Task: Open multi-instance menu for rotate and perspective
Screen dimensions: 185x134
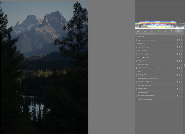Action: click(177, 82)
